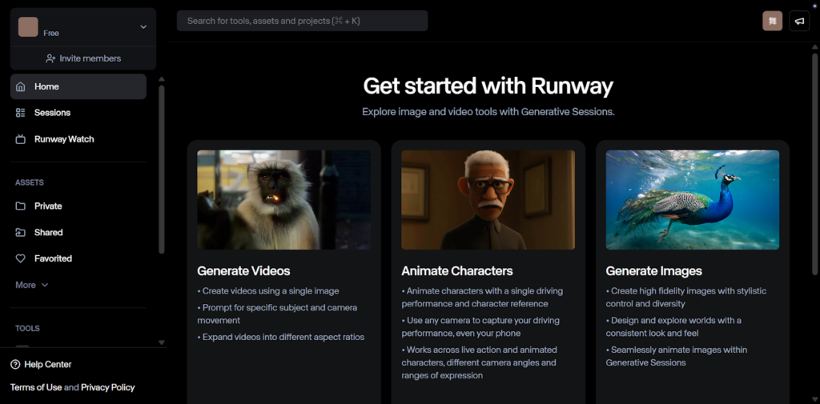Click 'Seamlessly animate images within Generative Sessions' text
Screen dimensions: 820x404
click(x=677, y=356)
